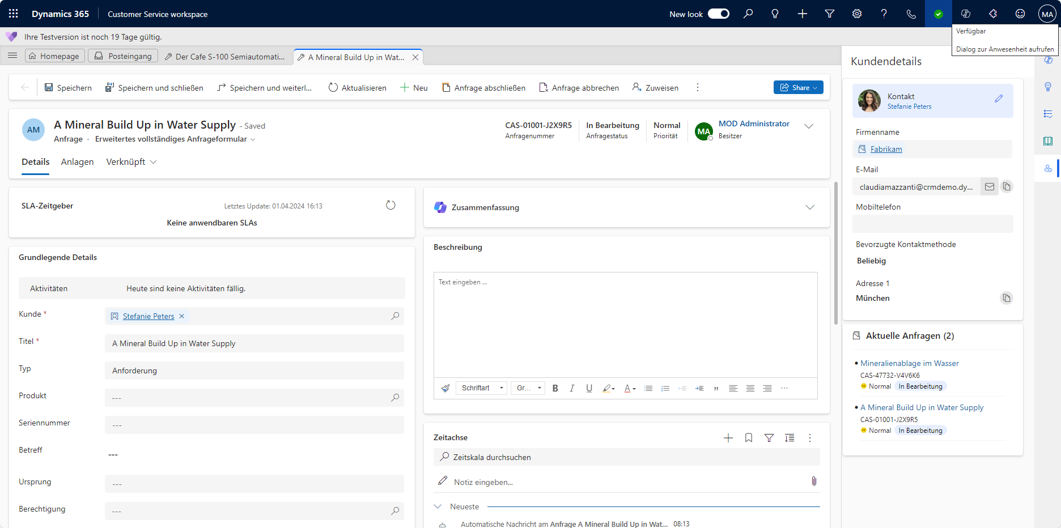Click the phone dialer icon in header

click(911, 14)
